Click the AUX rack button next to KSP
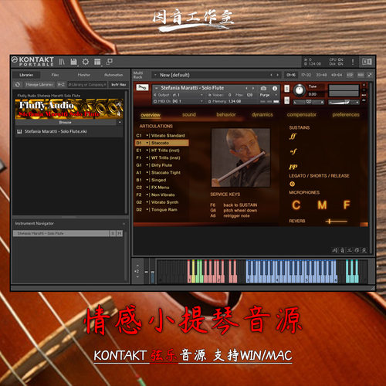 (x=361, y=75)
